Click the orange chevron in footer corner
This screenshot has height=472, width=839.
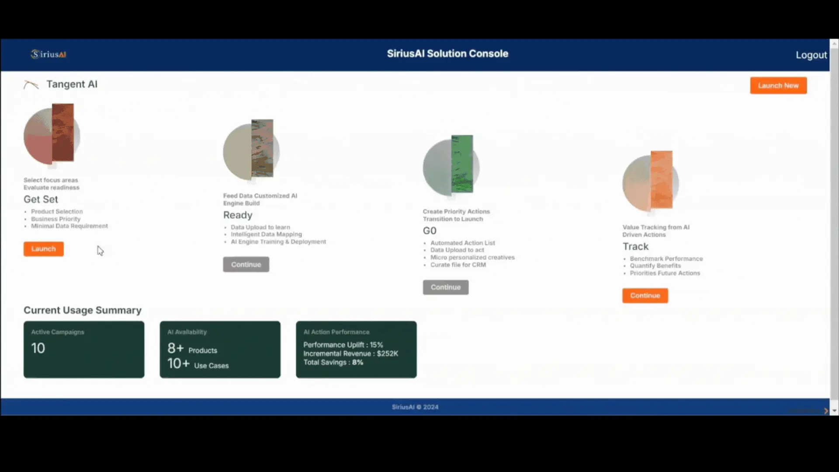pyautogui.click(x=826, y=411)
